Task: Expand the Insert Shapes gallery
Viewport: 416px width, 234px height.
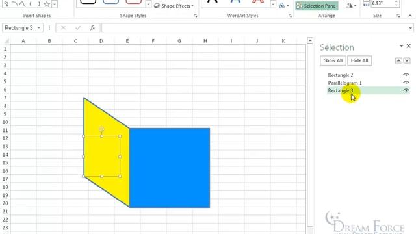Action: pyautogui.click(x=55, y=4)
